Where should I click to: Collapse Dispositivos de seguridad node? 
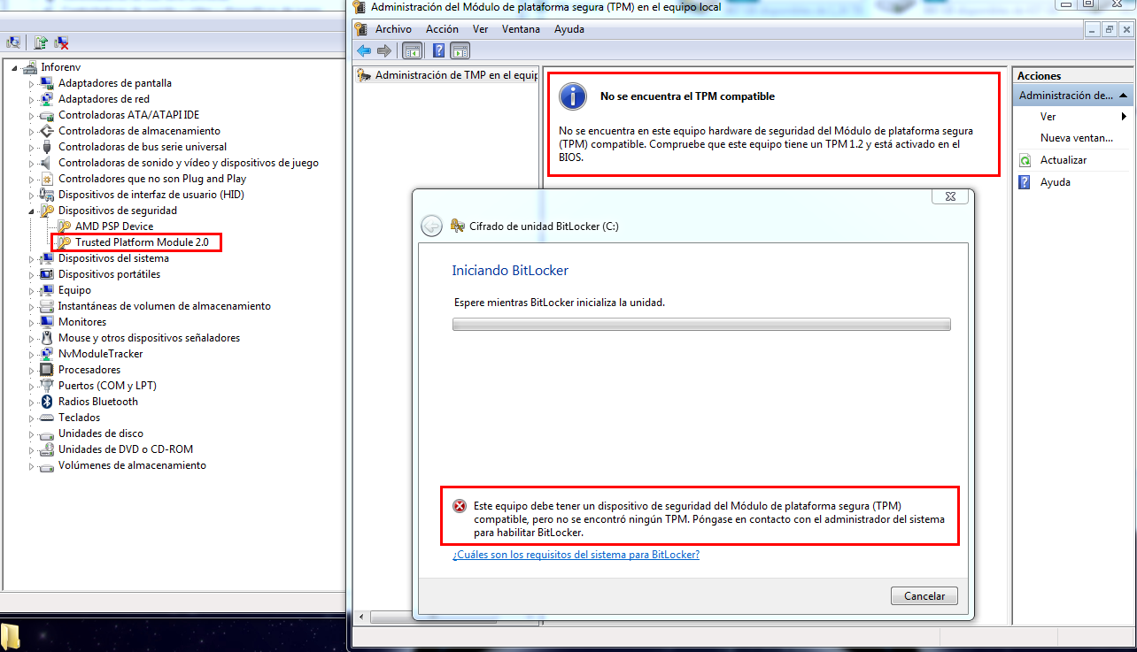[x=32, y=211]
